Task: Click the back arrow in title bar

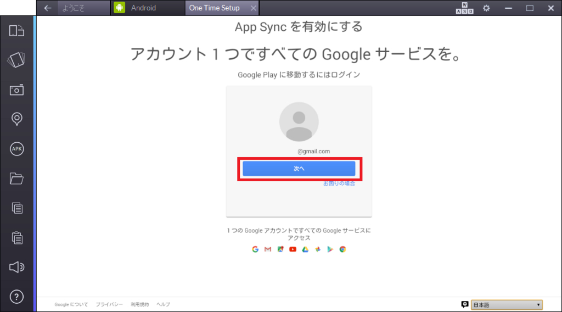Action: (48, 8)
